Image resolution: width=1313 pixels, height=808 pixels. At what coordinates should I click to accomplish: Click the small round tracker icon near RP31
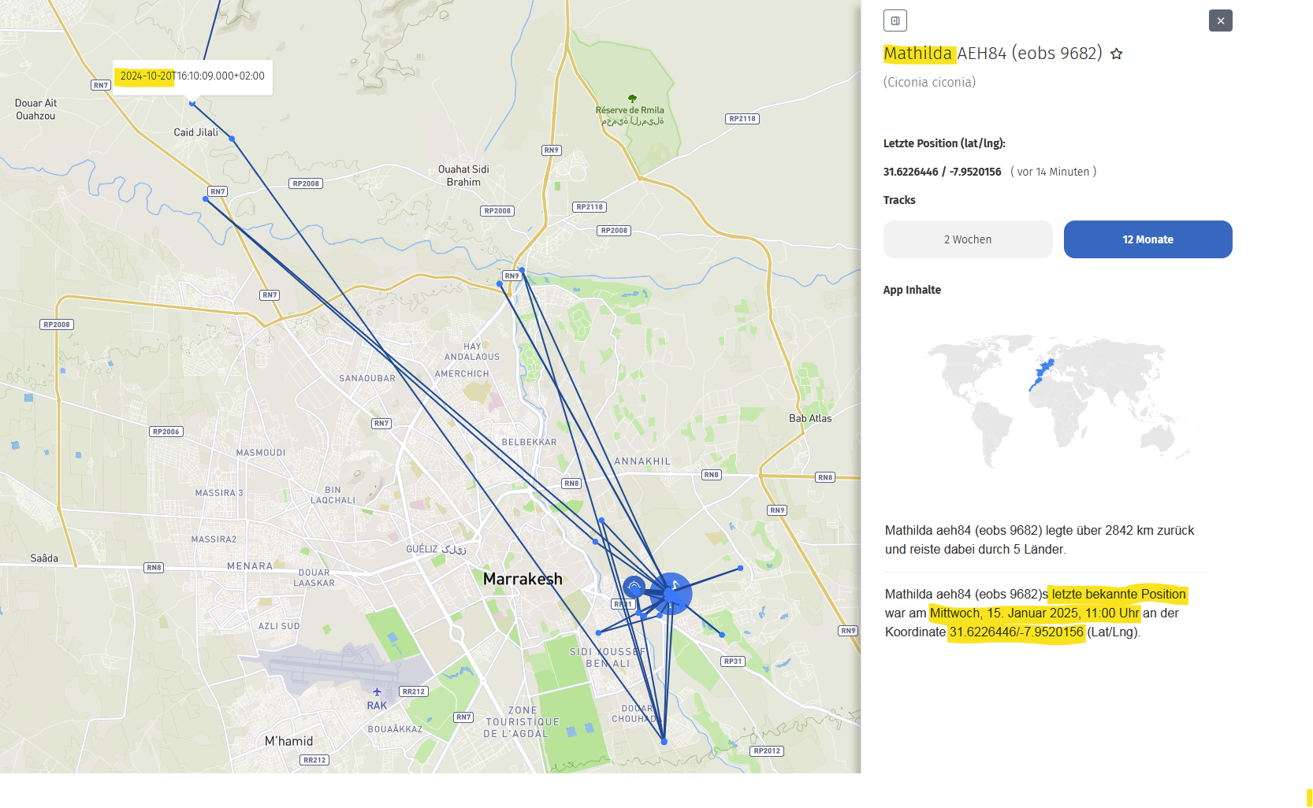634,587
